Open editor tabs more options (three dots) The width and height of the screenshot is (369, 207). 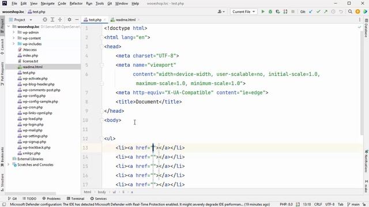360,20
